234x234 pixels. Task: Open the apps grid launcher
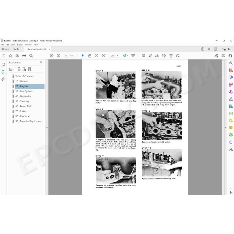click(x=216, y=49)
